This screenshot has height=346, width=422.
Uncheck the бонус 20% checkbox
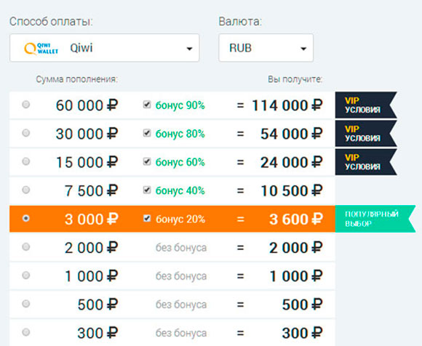(x=147, y=218)
